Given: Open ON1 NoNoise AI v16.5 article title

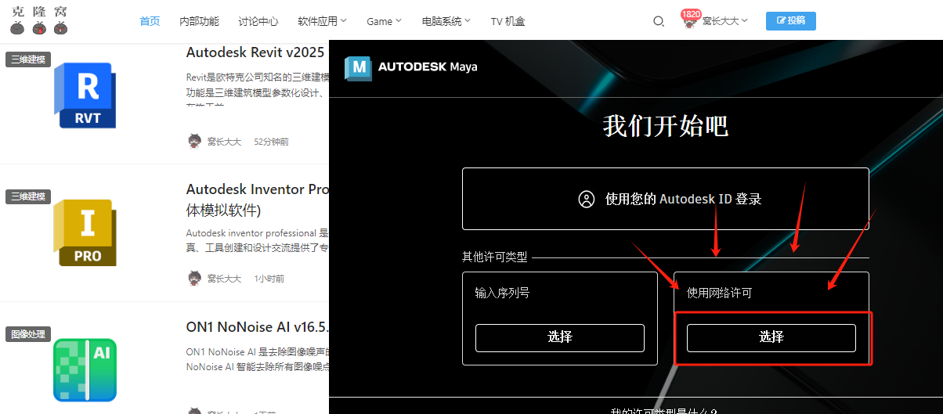Looking at the screenshot, I should (x=257, y=326).
